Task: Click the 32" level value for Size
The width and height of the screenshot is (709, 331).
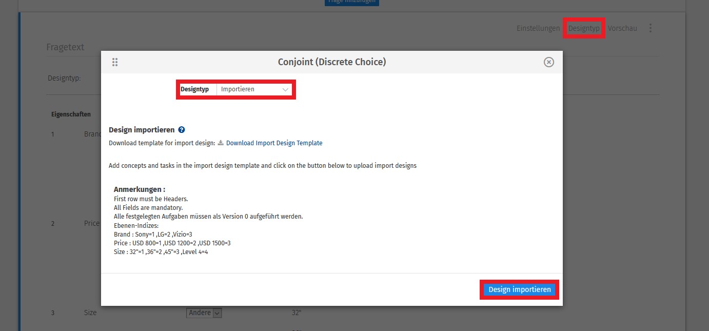Action: (297, 313)
